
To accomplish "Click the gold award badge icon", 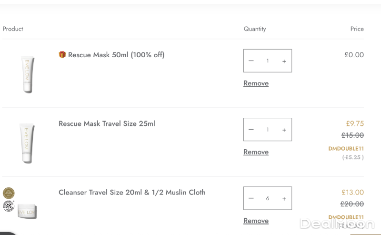I will 9,193.
